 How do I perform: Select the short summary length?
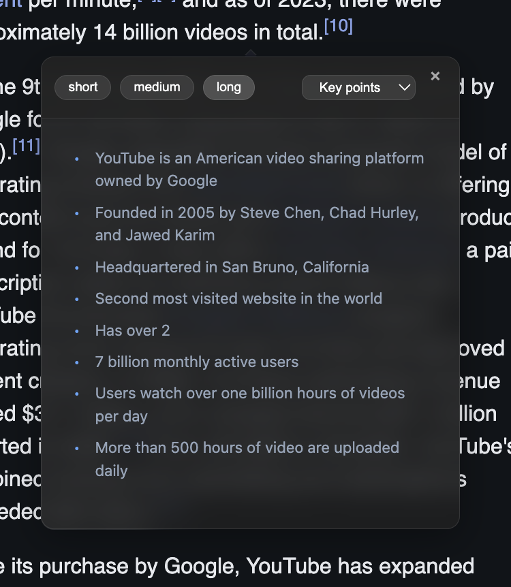tap(83, 87)
